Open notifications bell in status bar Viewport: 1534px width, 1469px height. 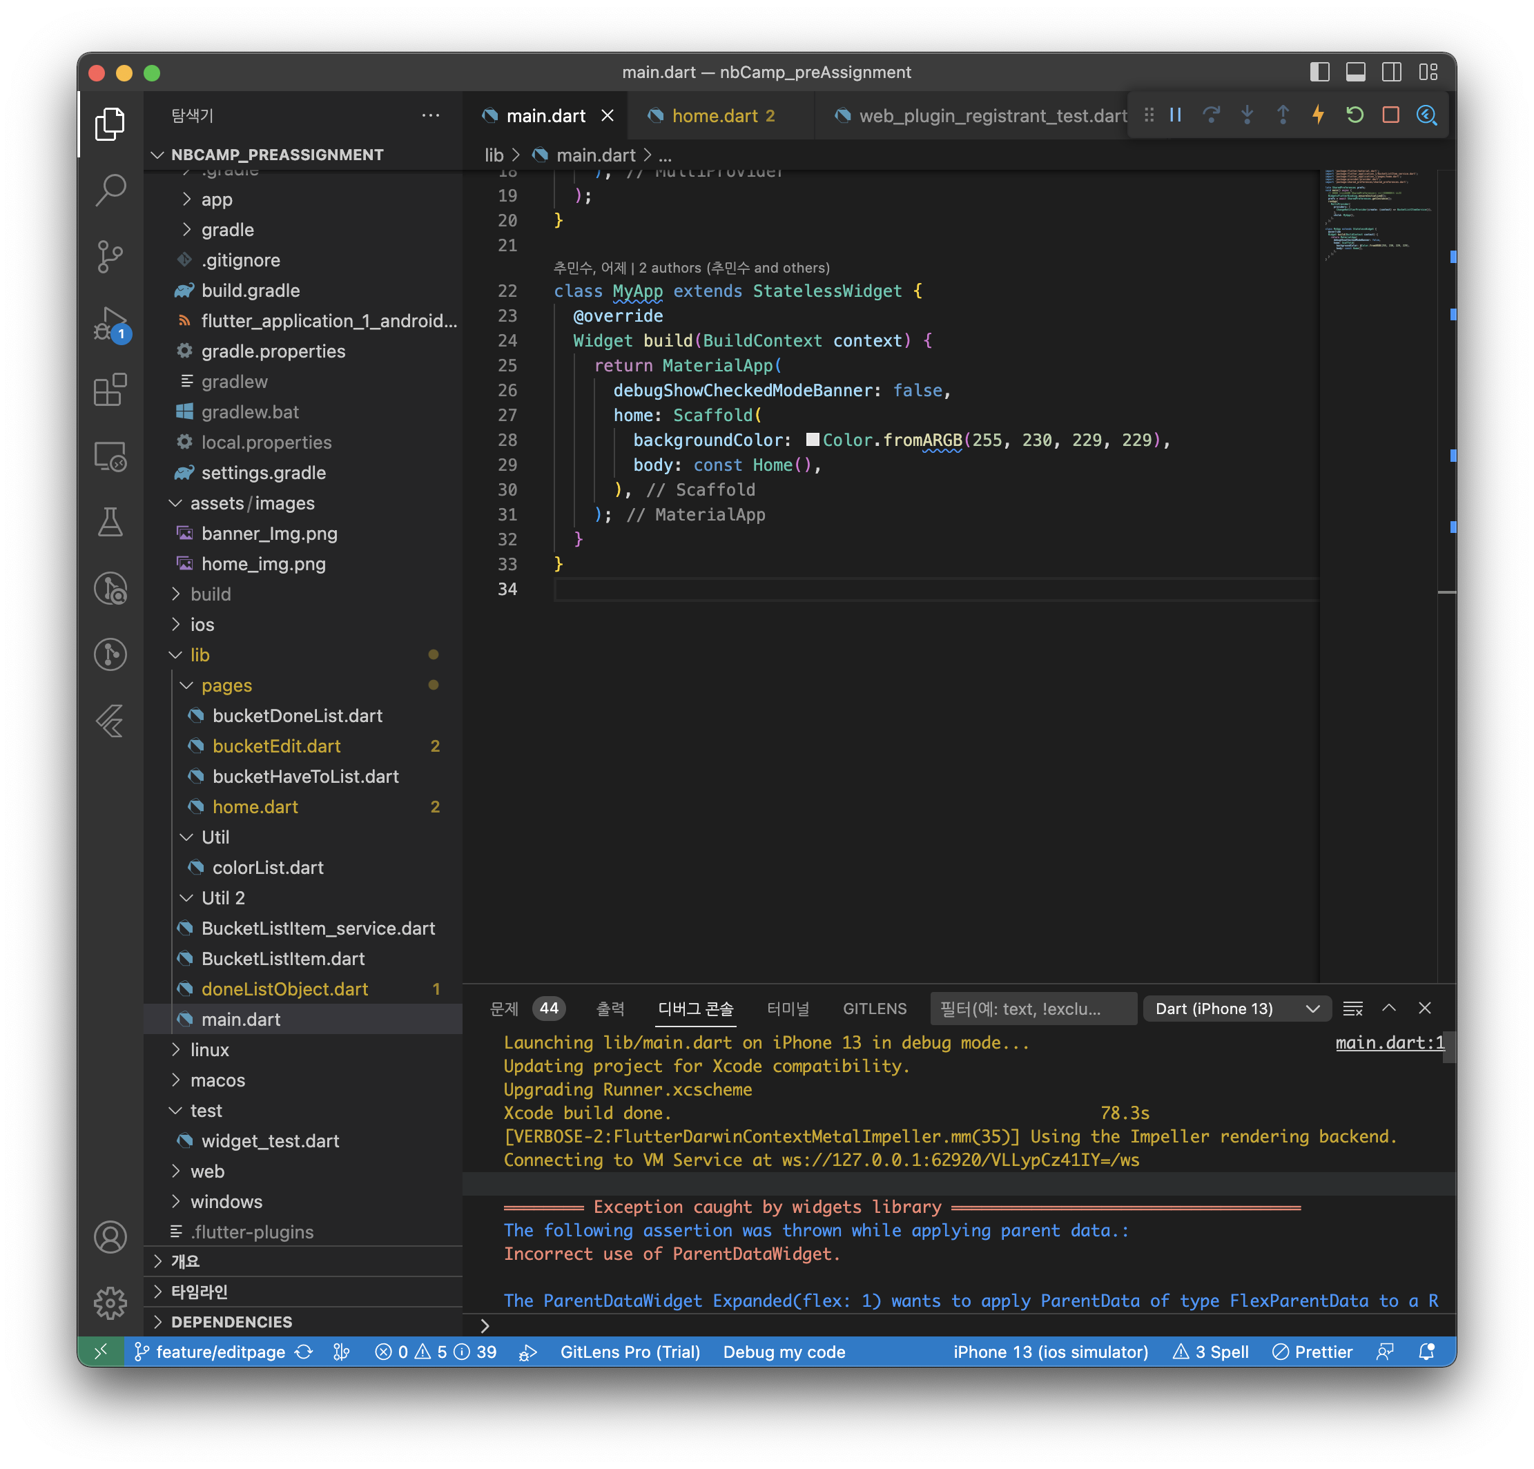[x=1427, y=1352]
